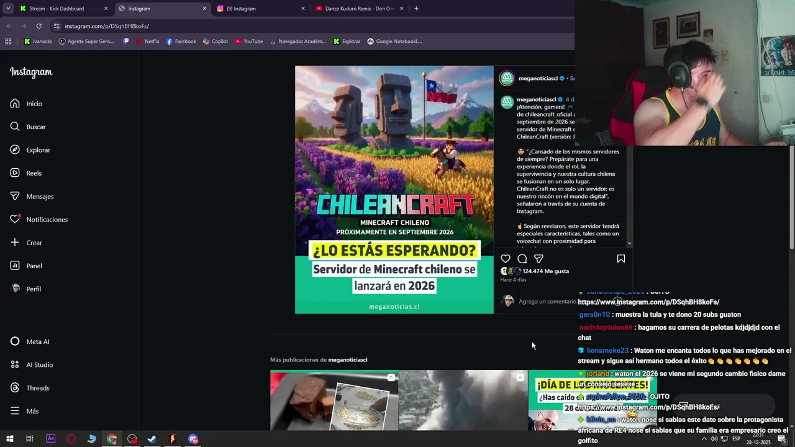Image resolution: width=795 pixels, height=447 pixels.
Task: Open Opera browser from taskbar
Action: (71, 439)
